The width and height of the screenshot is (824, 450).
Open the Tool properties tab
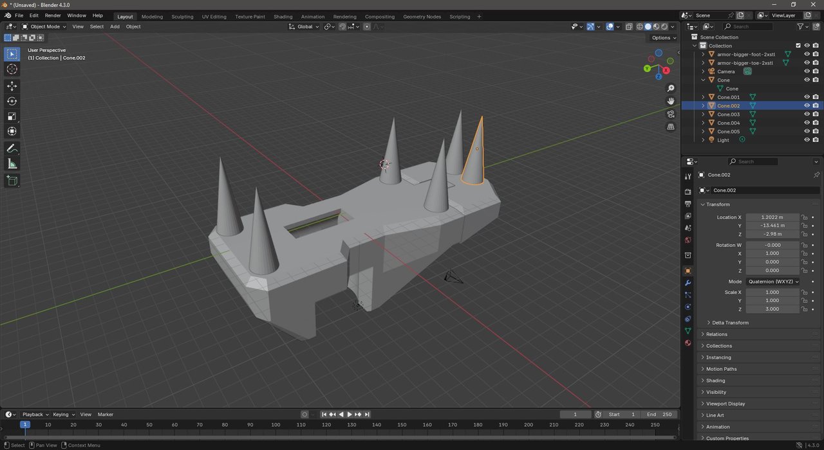point(688,176)
